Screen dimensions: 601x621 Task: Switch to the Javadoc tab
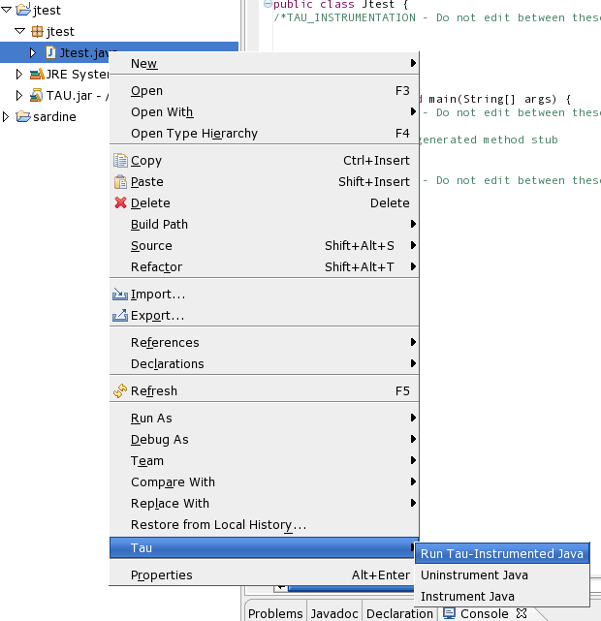click(x=334, y=613)
